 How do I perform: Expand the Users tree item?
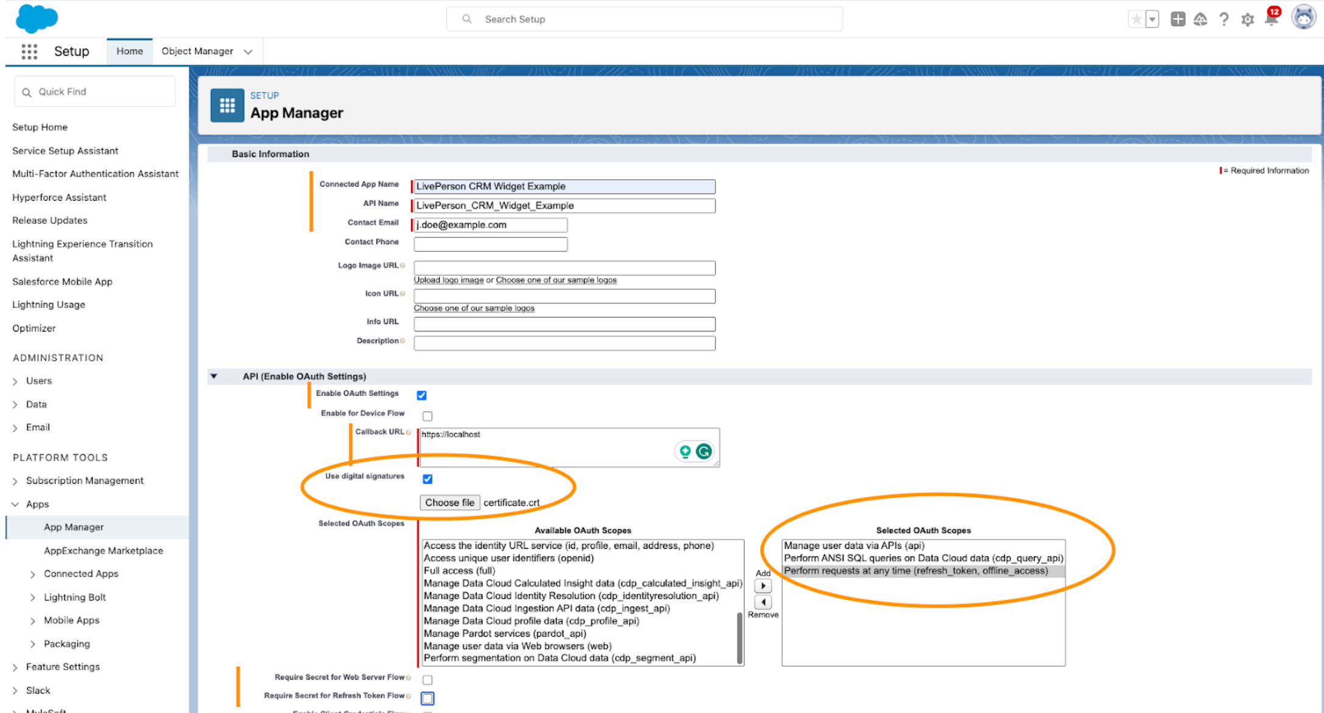pyautogui.click(x=16, y=381)
